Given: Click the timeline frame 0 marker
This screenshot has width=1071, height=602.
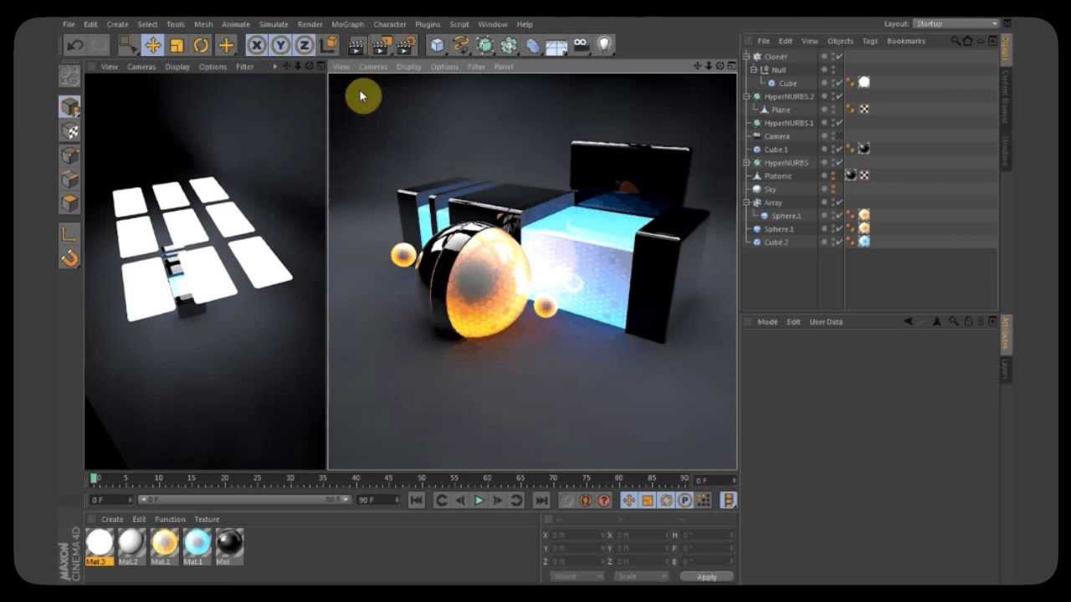Looking at the screenshot, I should click(94, 478).
